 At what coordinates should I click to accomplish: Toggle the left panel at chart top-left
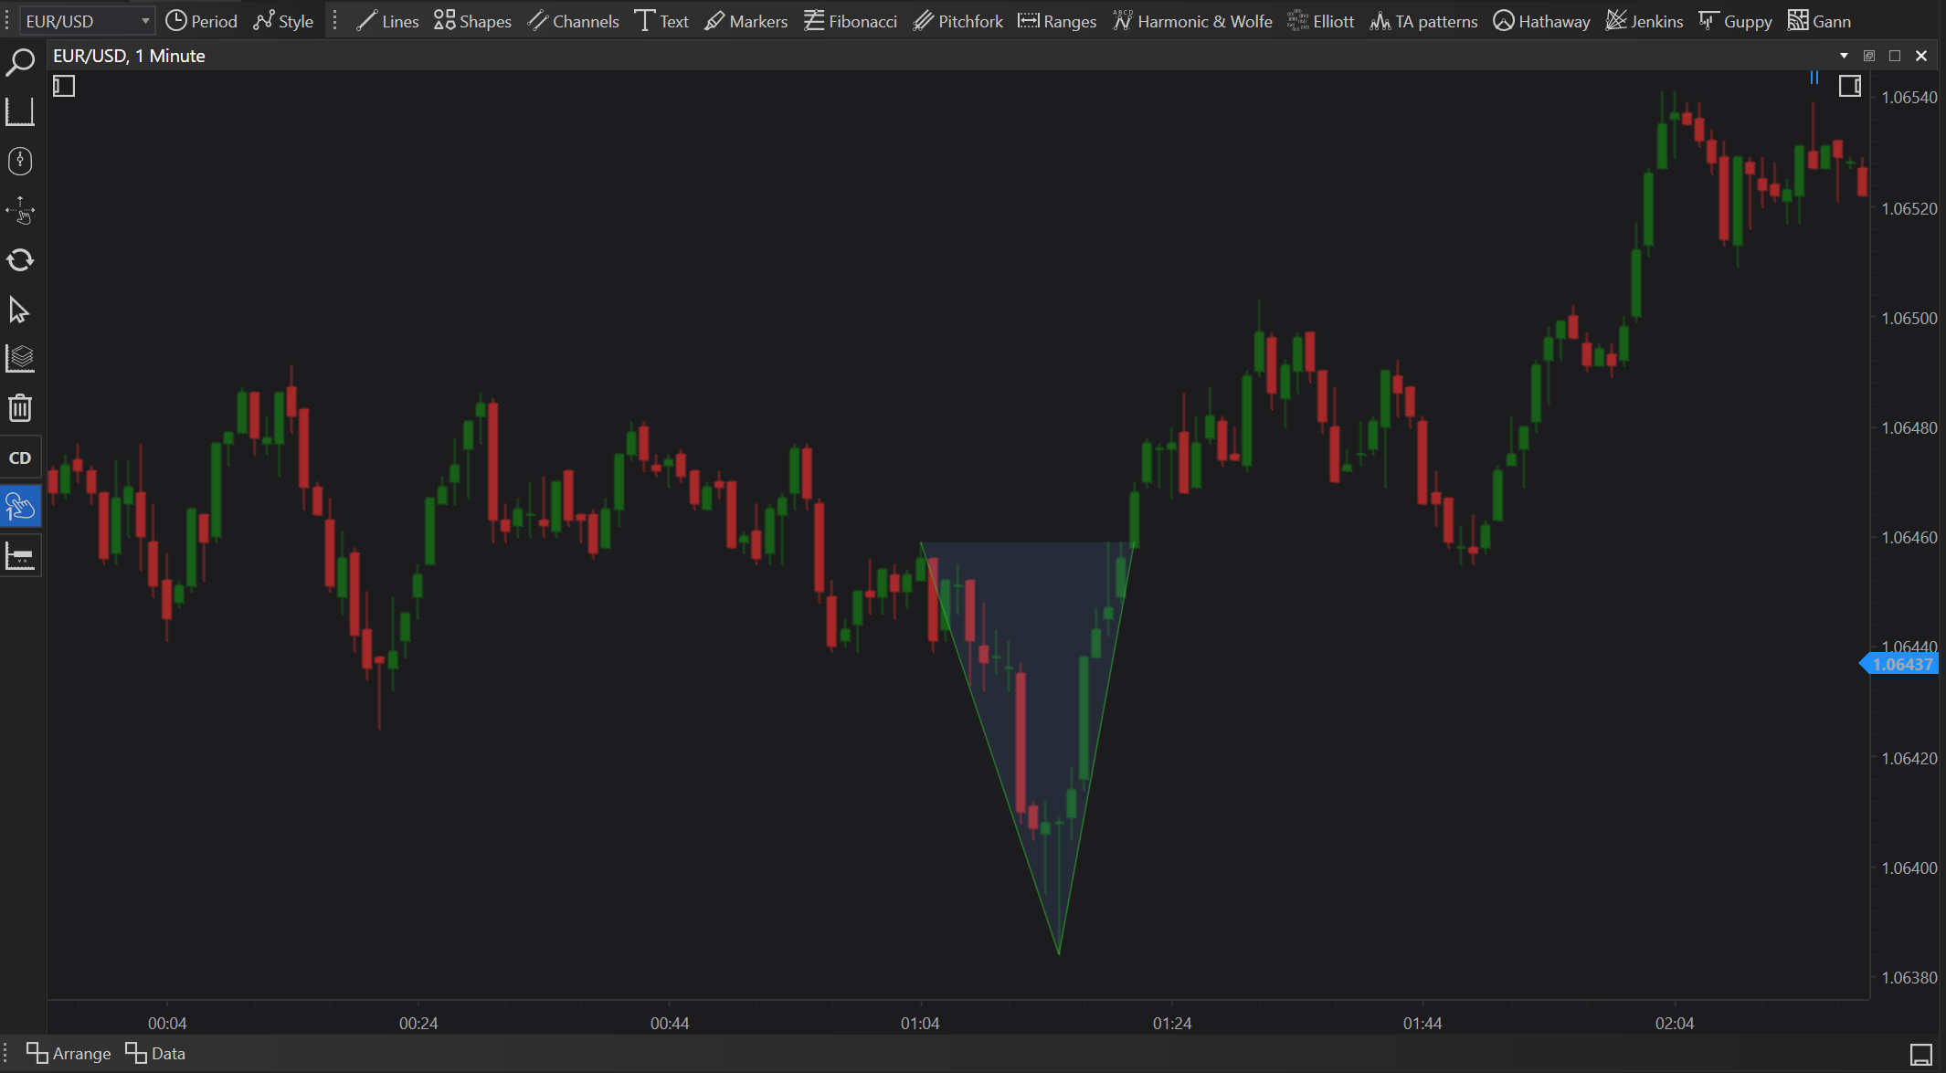click(x=64, y=87)
